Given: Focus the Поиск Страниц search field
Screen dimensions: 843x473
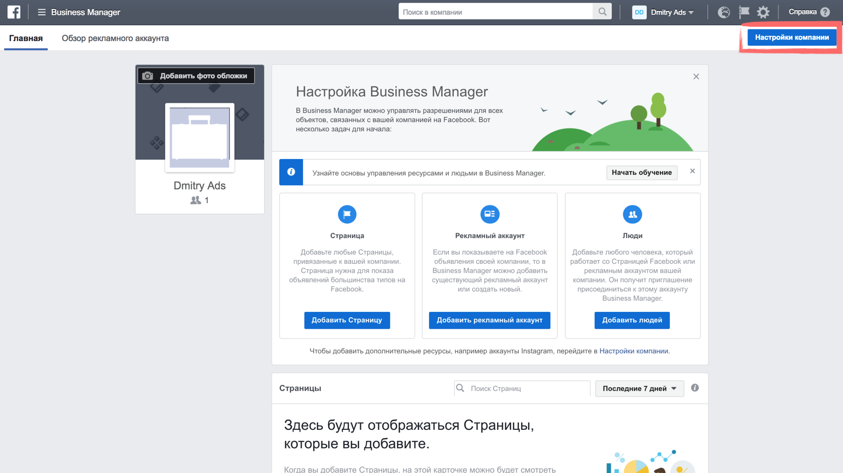Looking at the screenshot, I should (x=522, y=388).
